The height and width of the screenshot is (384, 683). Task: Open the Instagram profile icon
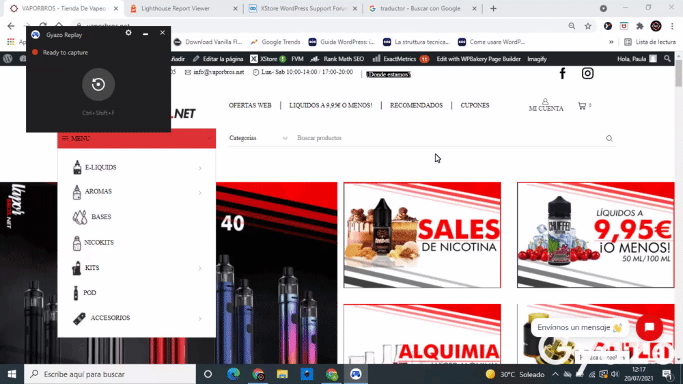[x=587, y=73]
